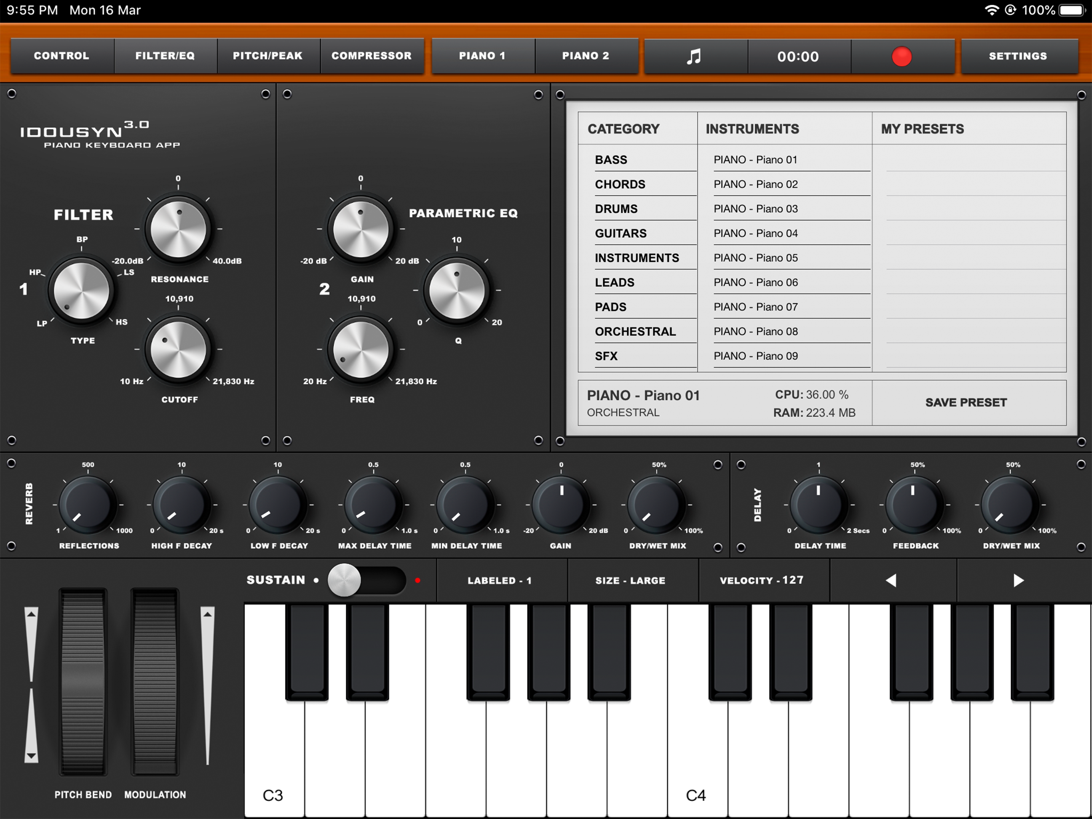
Task: Open the COMPRESSOR tab
Action: click(371, 56)
